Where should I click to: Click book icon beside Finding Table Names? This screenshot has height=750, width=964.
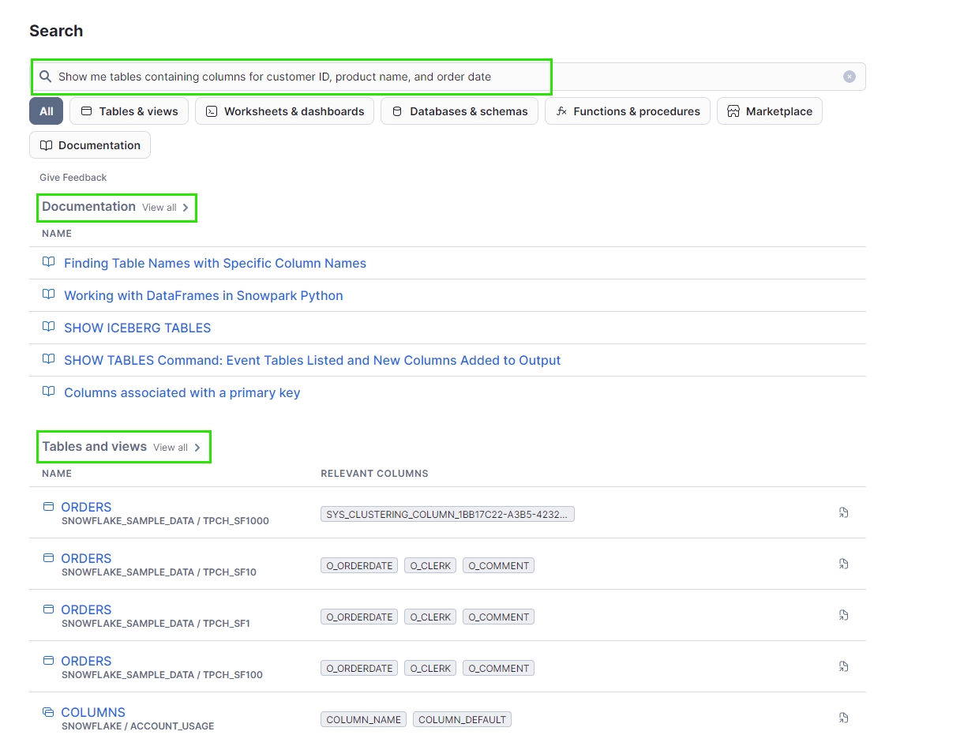48,262
